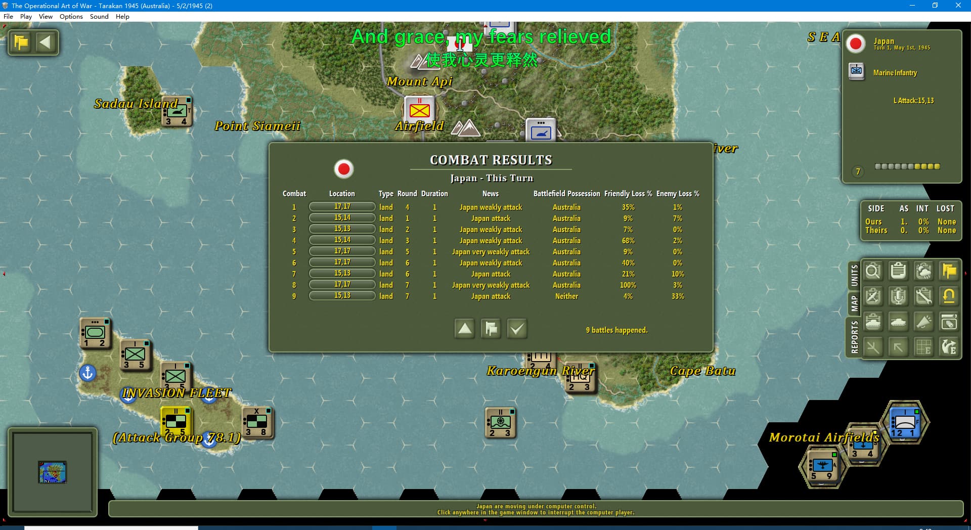The width and height of the screenshot is (971, 530).
Task: Click the back arrow button at top left
Action: [x=45, y=42]
